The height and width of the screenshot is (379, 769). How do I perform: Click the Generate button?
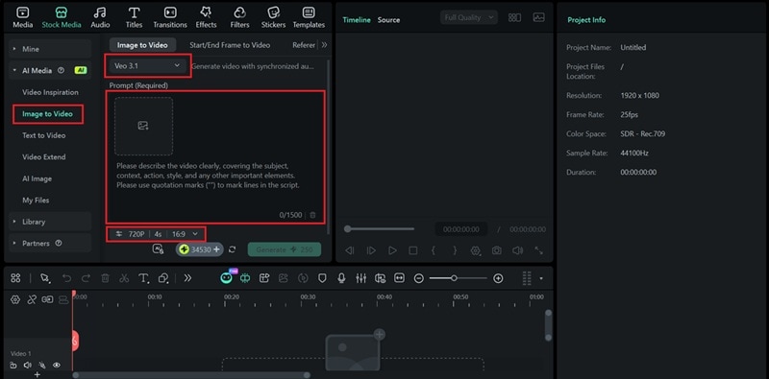click(285, 249)
